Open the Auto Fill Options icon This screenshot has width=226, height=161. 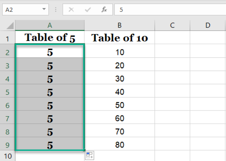89,155
